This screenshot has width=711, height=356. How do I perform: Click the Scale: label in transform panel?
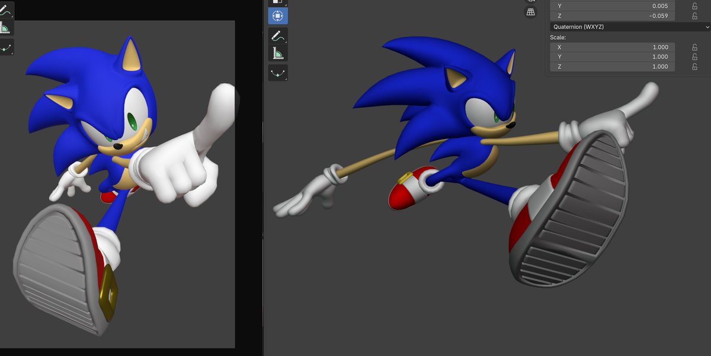click(x=559, y=37)
